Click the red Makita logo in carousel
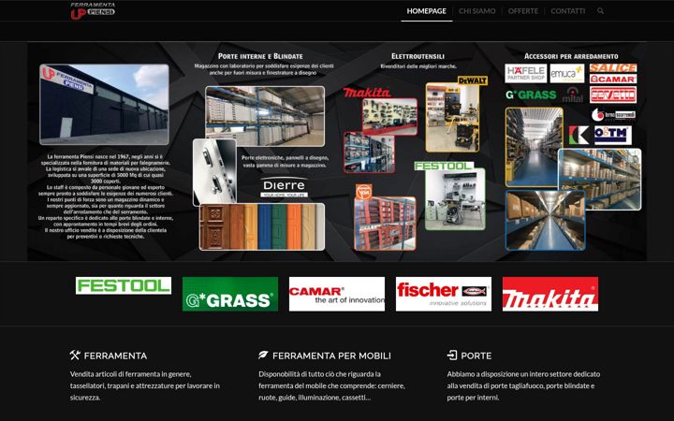Viewport: 674px width, 421px height. tap(550, 294)
